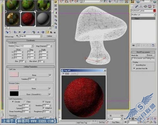Click the Cellular map type button

(x=49, y=36)
